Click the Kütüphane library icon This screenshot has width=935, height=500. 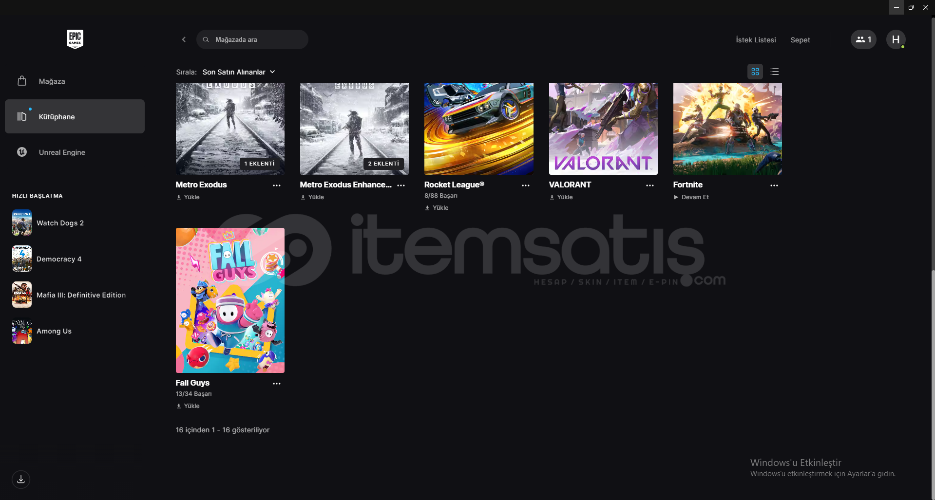(22, 116)
